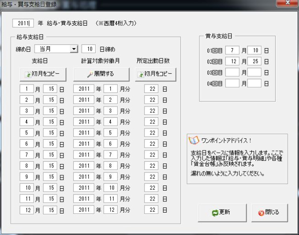
Task: Click the 所定出勤日数 field in the 12月分 row
Action: (151, 210)
